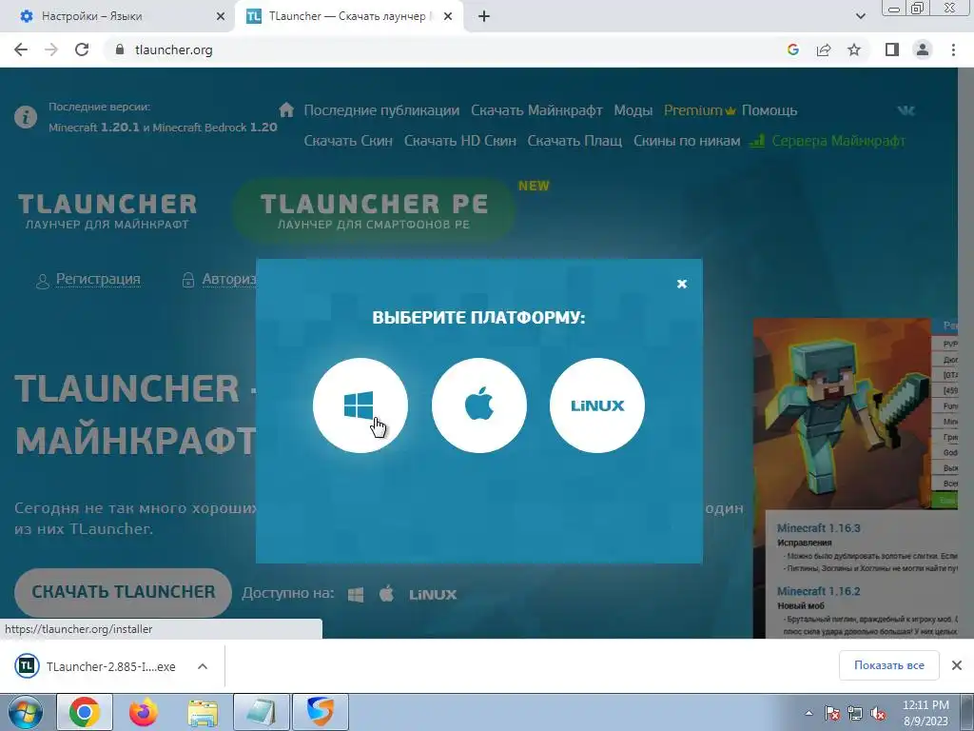Open the Скачать HD Скин link
The image size is (974, 731).
[459, 141]
